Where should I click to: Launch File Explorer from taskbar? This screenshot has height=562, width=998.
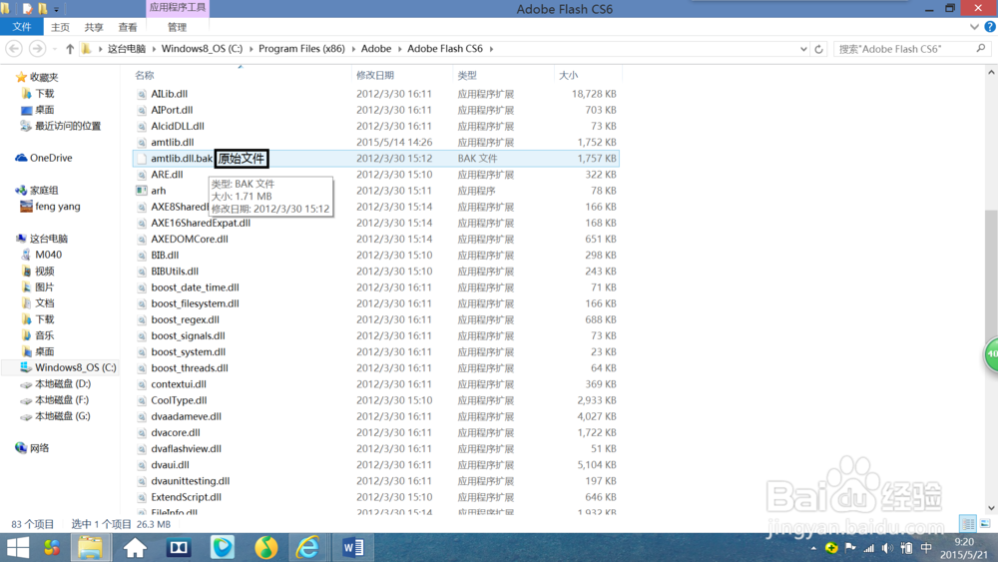point(91,547)
